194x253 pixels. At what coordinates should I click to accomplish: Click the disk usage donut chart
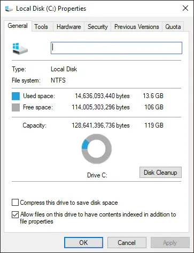(x=97, y=149)
